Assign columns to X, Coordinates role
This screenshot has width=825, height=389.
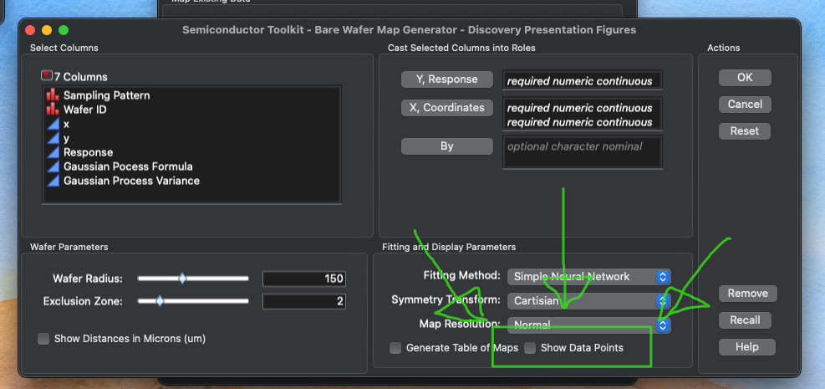pyautogui.click(x=446, y=107)
